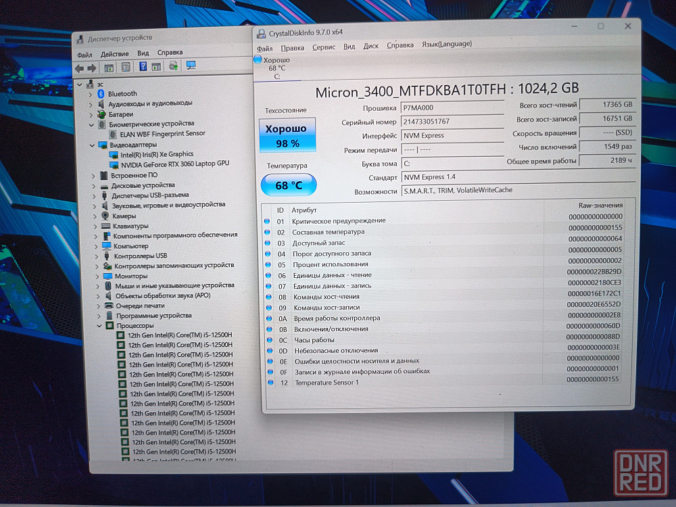
Task: Expand Дисковые устройства category
Action: [94, 186]
